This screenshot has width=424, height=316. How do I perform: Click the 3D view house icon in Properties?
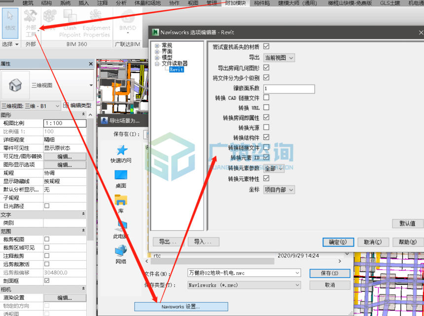pos(15,85)
